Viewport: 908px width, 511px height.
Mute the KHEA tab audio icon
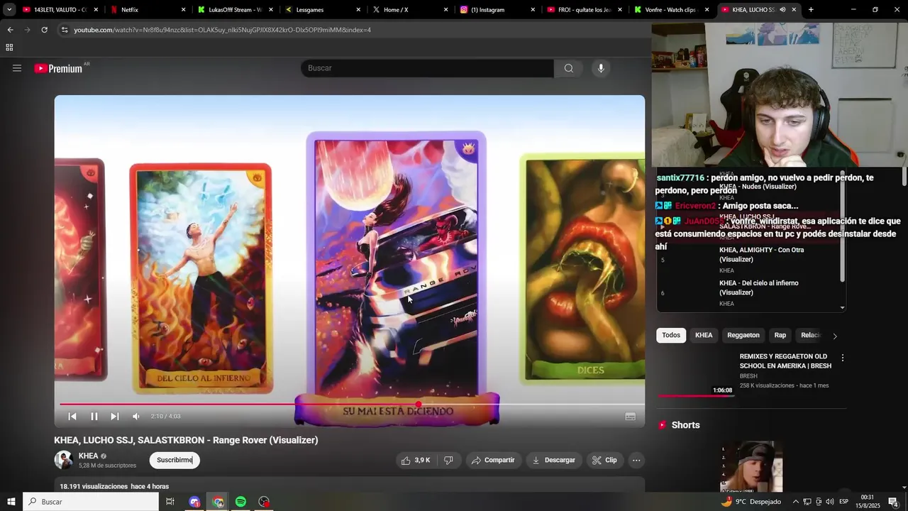782,10
